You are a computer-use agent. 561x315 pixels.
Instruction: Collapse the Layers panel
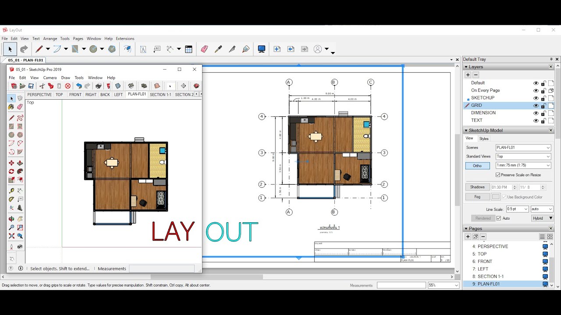[466, 67]
